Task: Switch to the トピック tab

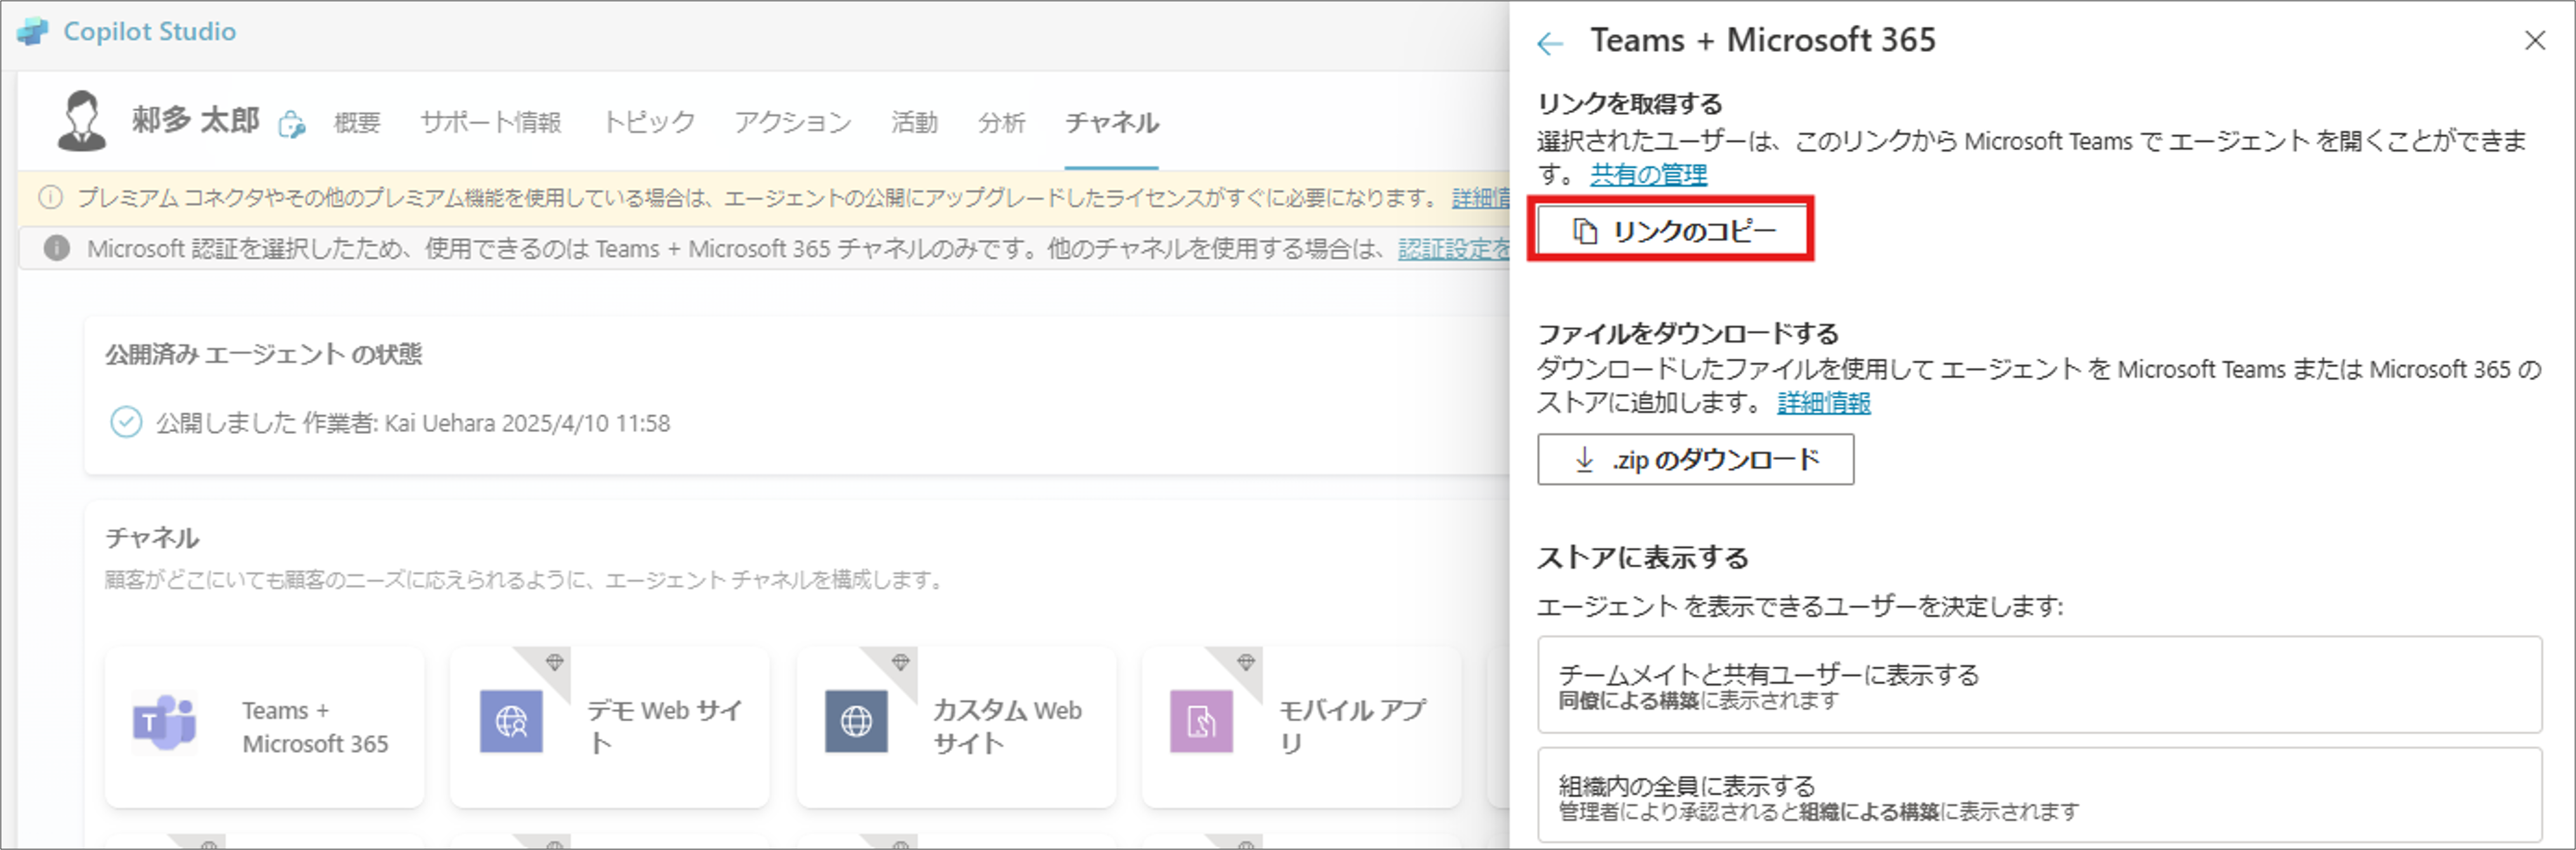Action: tap(648, 122)
